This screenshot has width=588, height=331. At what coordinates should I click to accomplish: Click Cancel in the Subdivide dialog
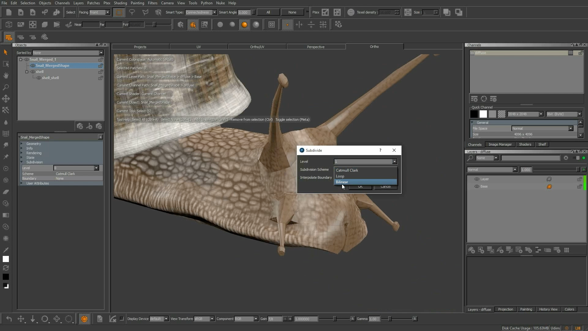click(x=386, y=187)
